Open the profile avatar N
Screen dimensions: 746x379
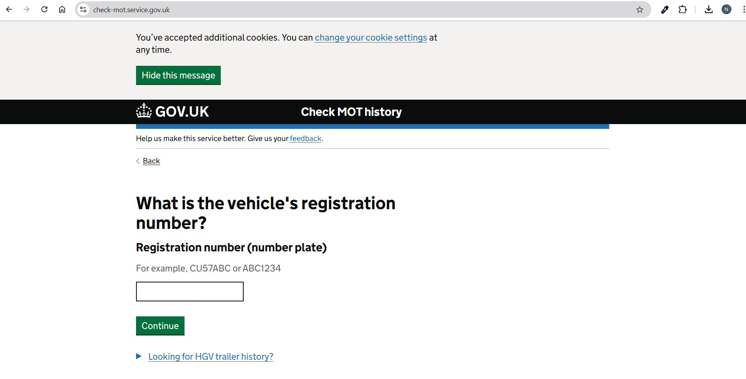click(726, 10)
